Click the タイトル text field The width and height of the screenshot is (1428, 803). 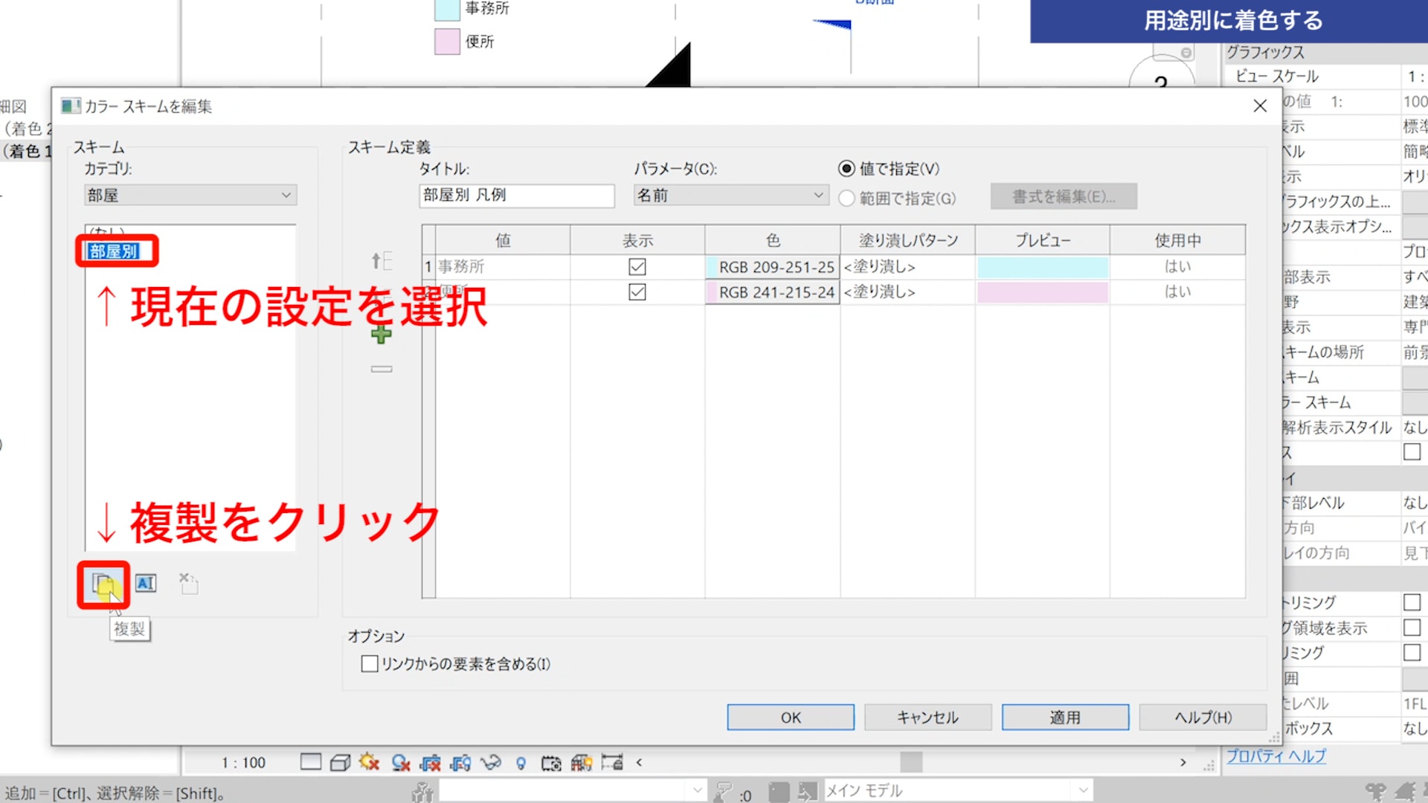pyautogui.click(x=516, y=196)
